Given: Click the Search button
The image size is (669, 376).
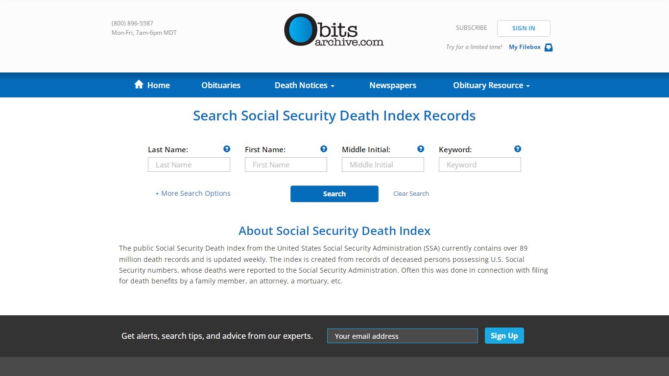Looking at the screenshot, I should coord(334,193).
